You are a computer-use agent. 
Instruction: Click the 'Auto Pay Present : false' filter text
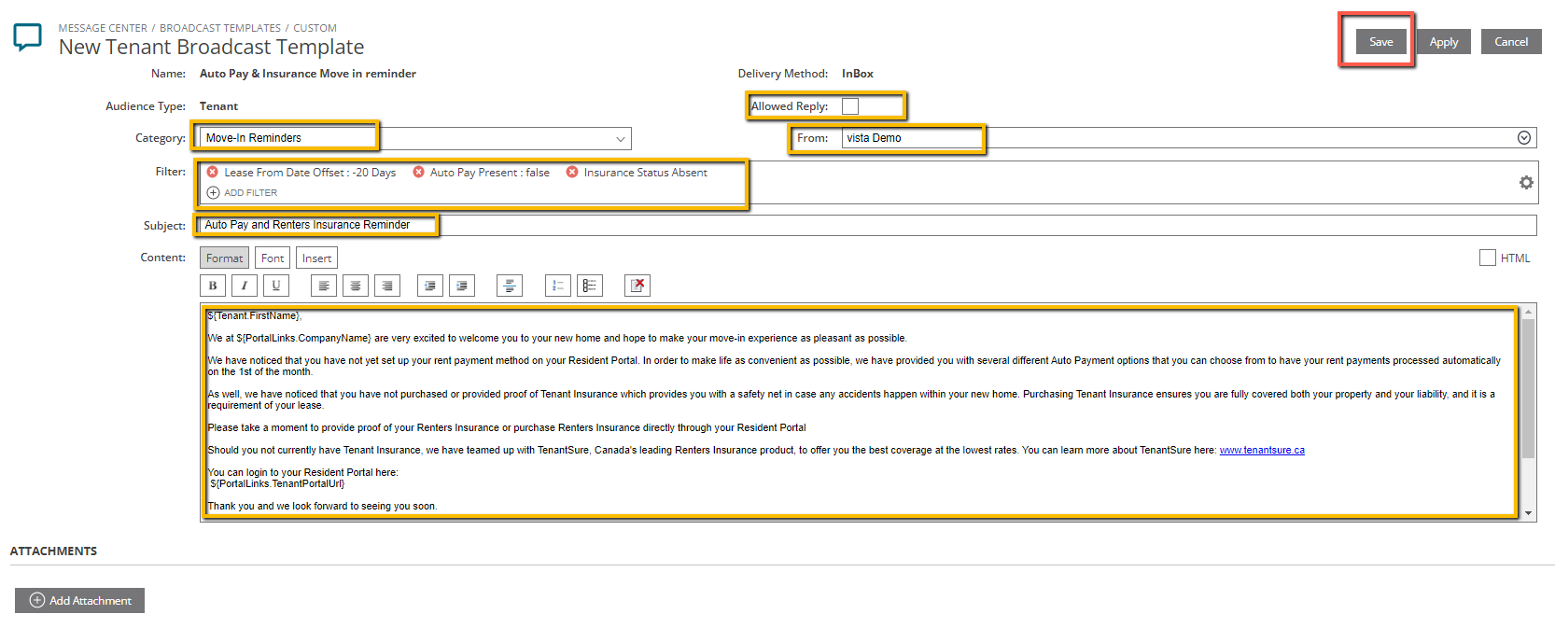pyautogui.click(x=490, y=173)
